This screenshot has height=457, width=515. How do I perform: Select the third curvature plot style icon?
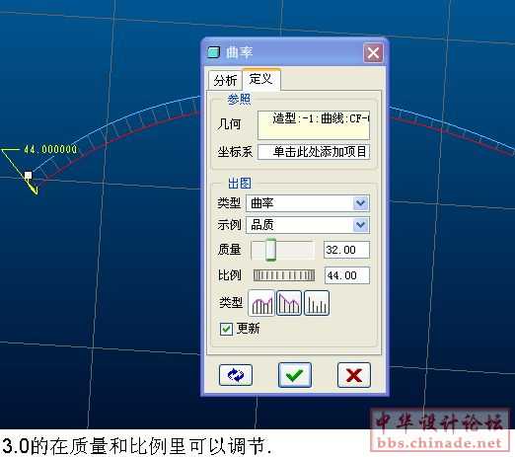coord(317,303)
